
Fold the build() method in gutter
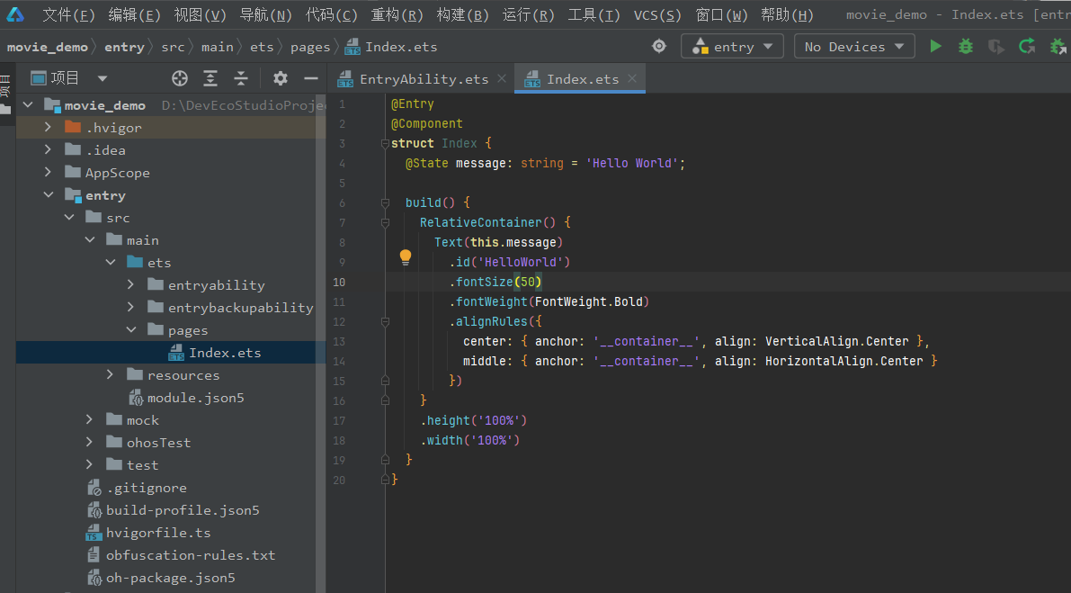(385, 202)
